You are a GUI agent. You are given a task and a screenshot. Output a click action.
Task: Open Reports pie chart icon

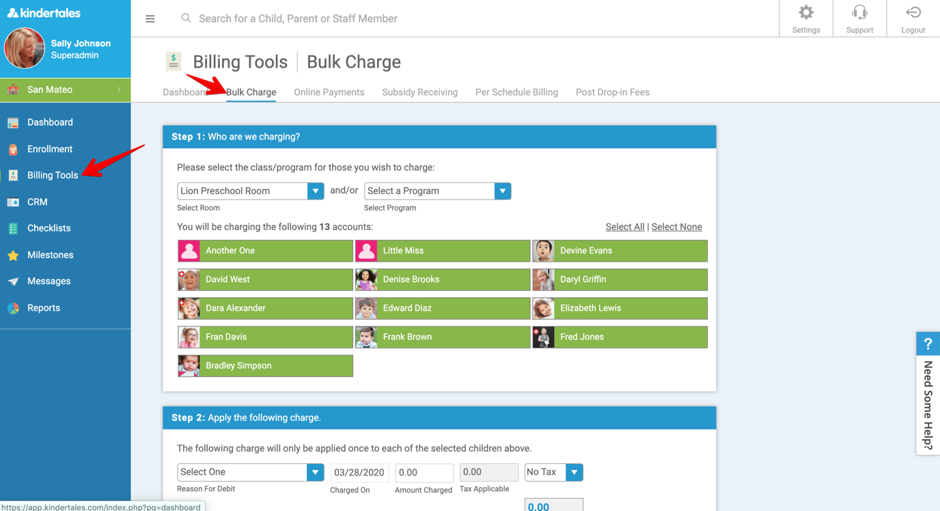tap(13, 308)
